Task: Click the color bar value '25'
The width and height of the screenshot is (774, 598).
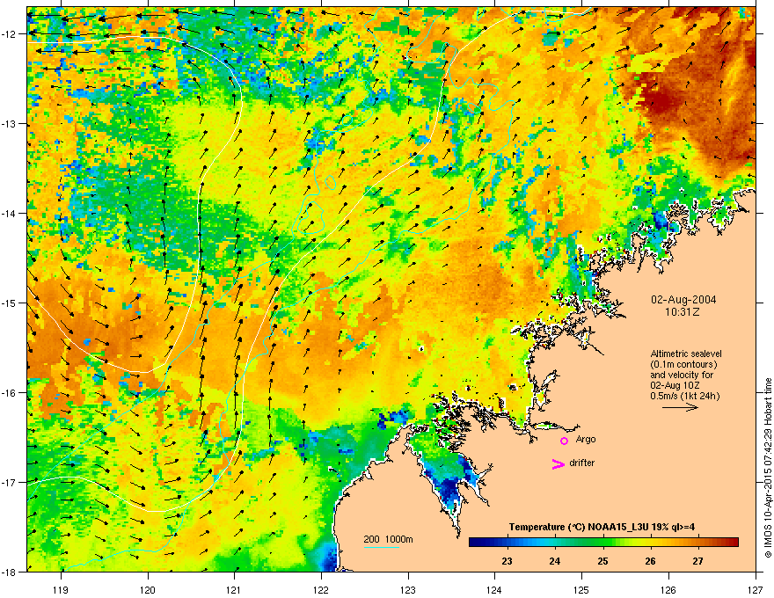Action: [x=602, y=561]
